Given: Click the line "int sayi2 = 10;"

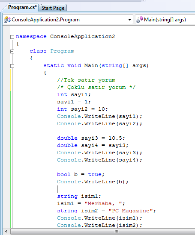Looking at the screenshot, I should (x=82, y=109).
